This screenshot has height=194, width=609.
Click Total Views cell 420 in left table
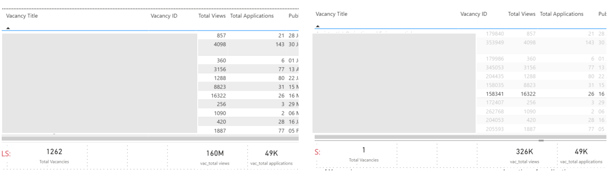[221, 122]
